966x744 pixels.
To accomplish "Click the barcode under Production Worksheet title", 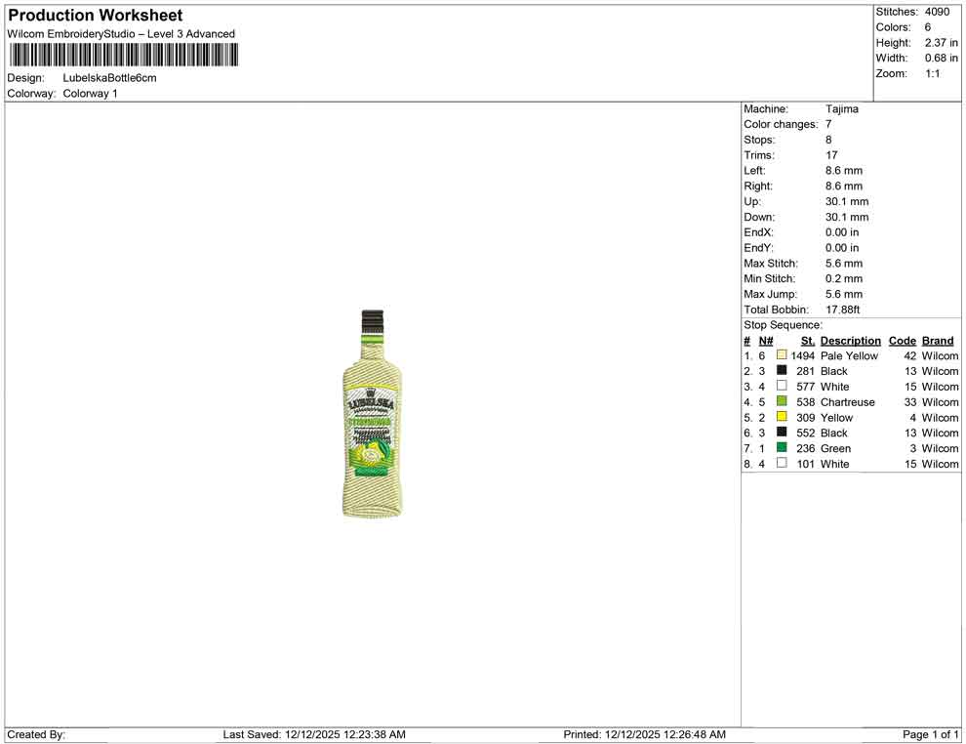I will tap(122, 56).
